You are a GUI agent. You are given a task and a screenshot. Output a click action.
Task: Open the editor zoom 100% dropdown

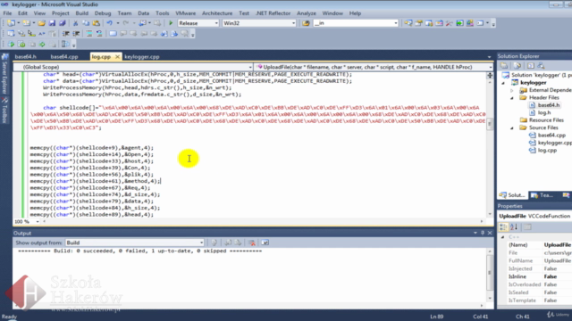(x=38, y=222)
